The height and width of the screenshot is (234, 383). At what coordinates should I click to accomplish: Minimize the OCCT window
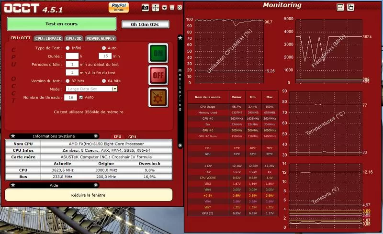click(172, 8)
